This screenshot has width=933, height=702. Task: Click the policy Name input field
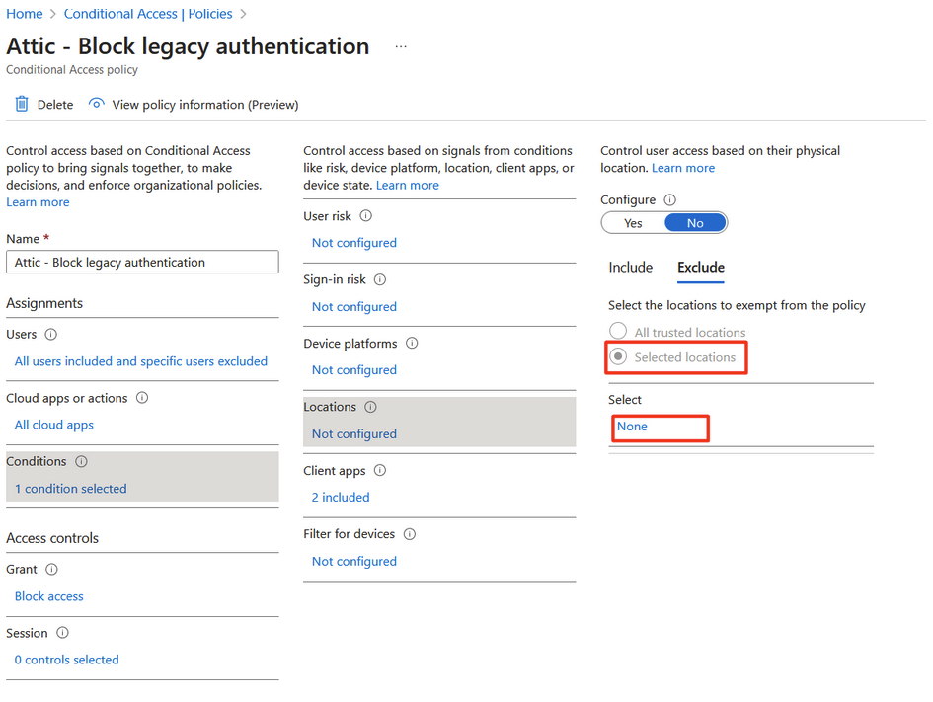click(x=142, y=262)
